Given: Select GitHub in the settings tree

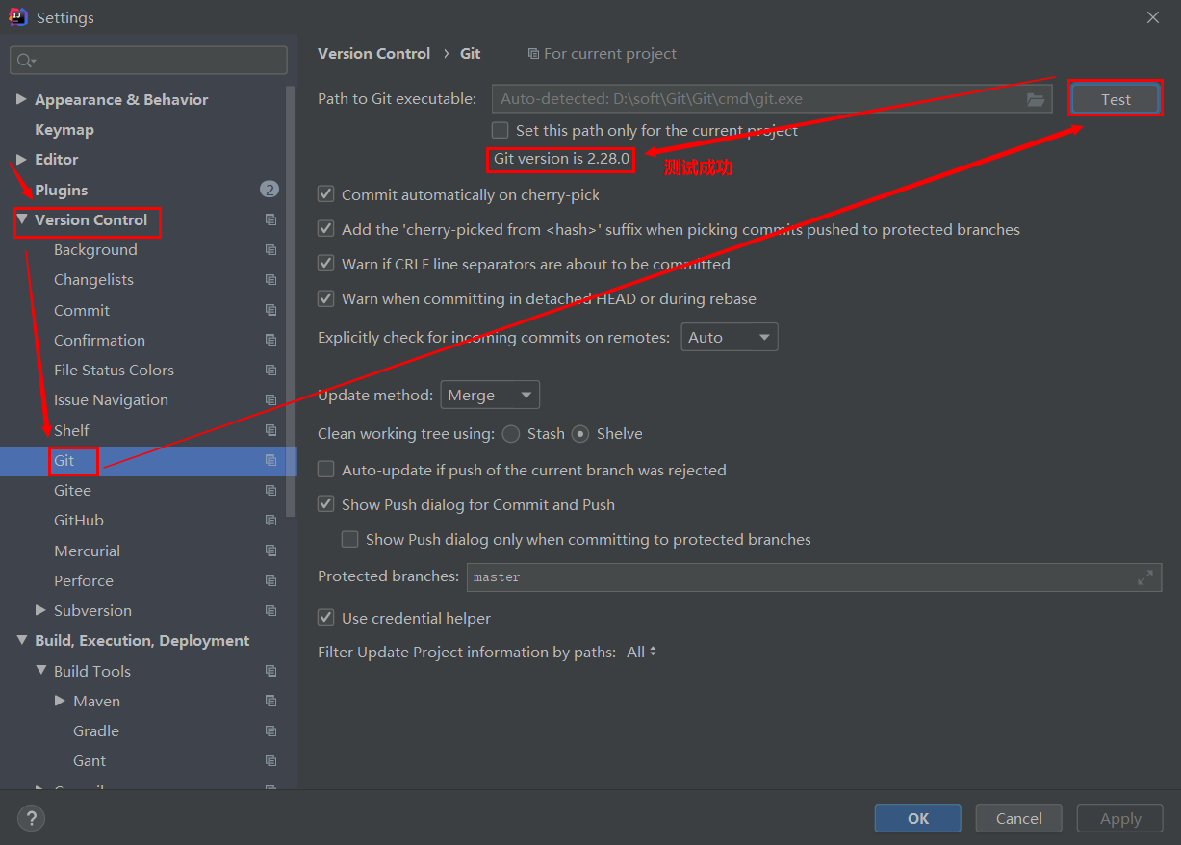Looking at the screenshot, I should click(x=79, y=521).
